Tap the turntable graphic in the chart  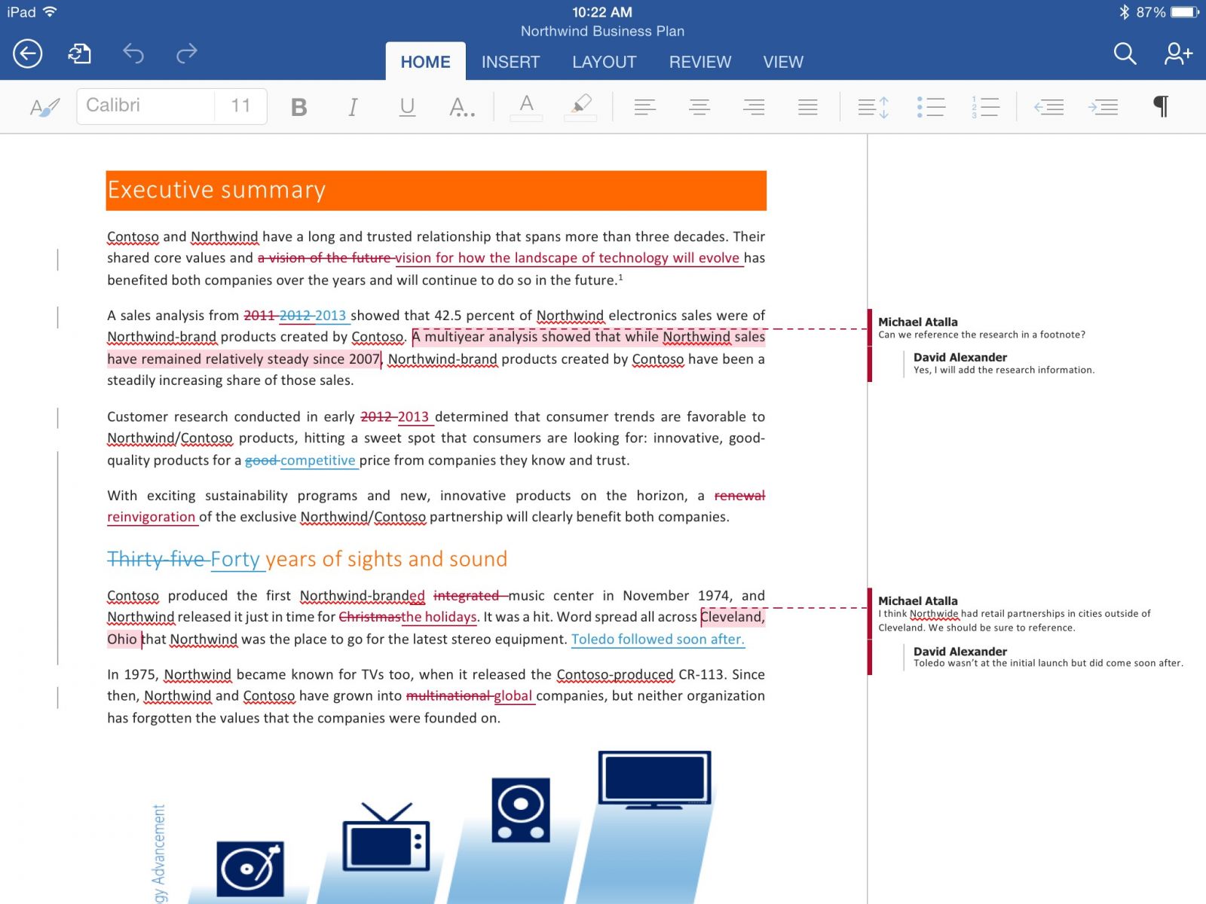click(x=250, y=869)
